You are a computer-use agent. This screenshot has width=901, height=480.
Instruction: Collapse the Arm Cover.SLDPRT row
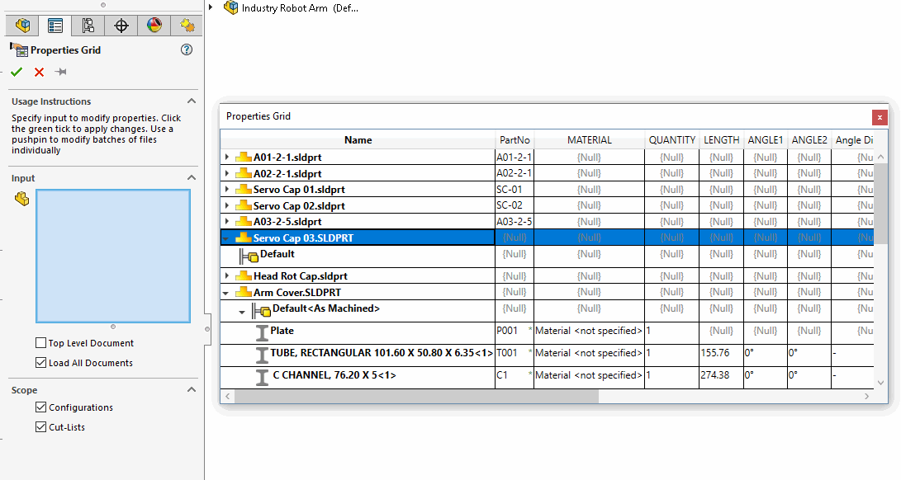pos(225,293)
